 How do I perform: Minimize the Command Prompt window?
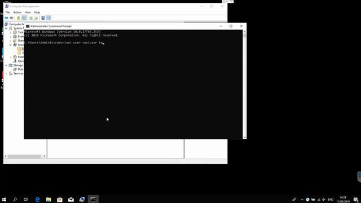coord(221,26)
